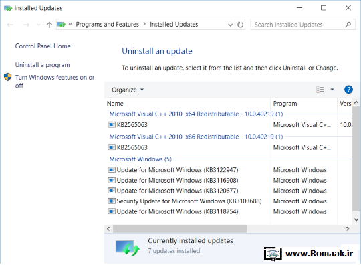Screen dimensions: 361x265
Task: Collapse the Microsoft Windows (5) group
Action: 140,159
